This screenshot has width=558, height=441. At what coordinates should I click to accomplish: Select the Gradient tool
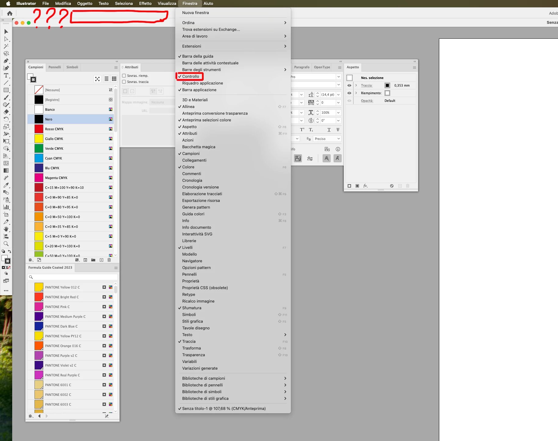[6, 170]
